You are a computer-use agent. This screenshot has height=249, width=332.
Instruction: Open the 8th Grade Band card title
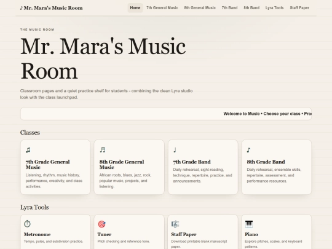(x=266, y=162)
